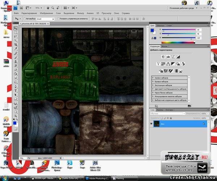Screen dimensions: 217x181
Task: Hide the Фон layer with eye icon
Action: [x=152, y=124]
